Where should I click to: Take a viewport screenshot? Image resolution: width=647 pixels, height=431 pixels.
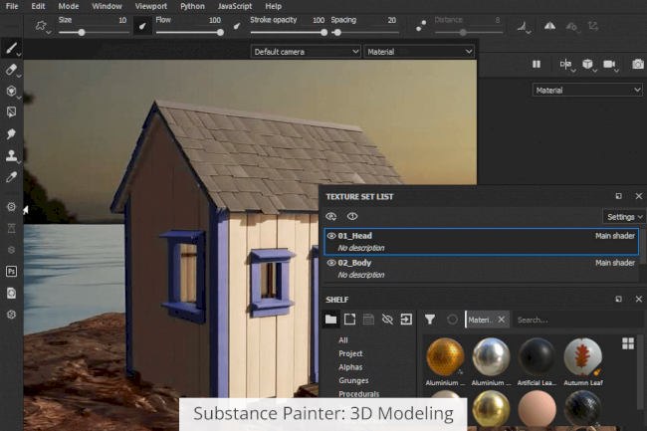click(x=637, y=64)
